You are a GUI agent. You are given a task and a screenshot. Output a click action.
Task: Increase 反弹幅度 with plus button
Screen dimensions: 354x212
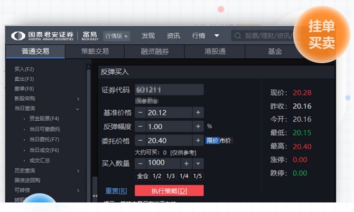point(198,127)
